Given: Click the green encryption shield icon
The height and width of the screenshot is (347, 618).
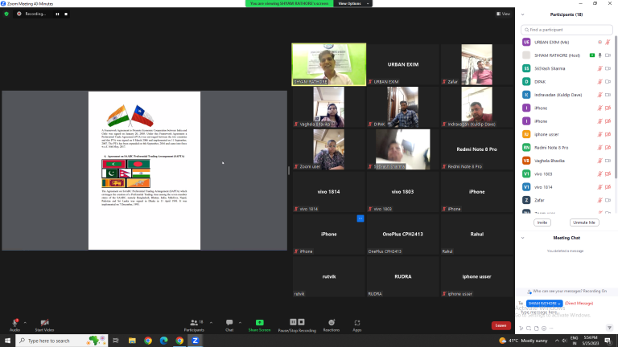Looking at the screenshot, I should click(6, 14).
